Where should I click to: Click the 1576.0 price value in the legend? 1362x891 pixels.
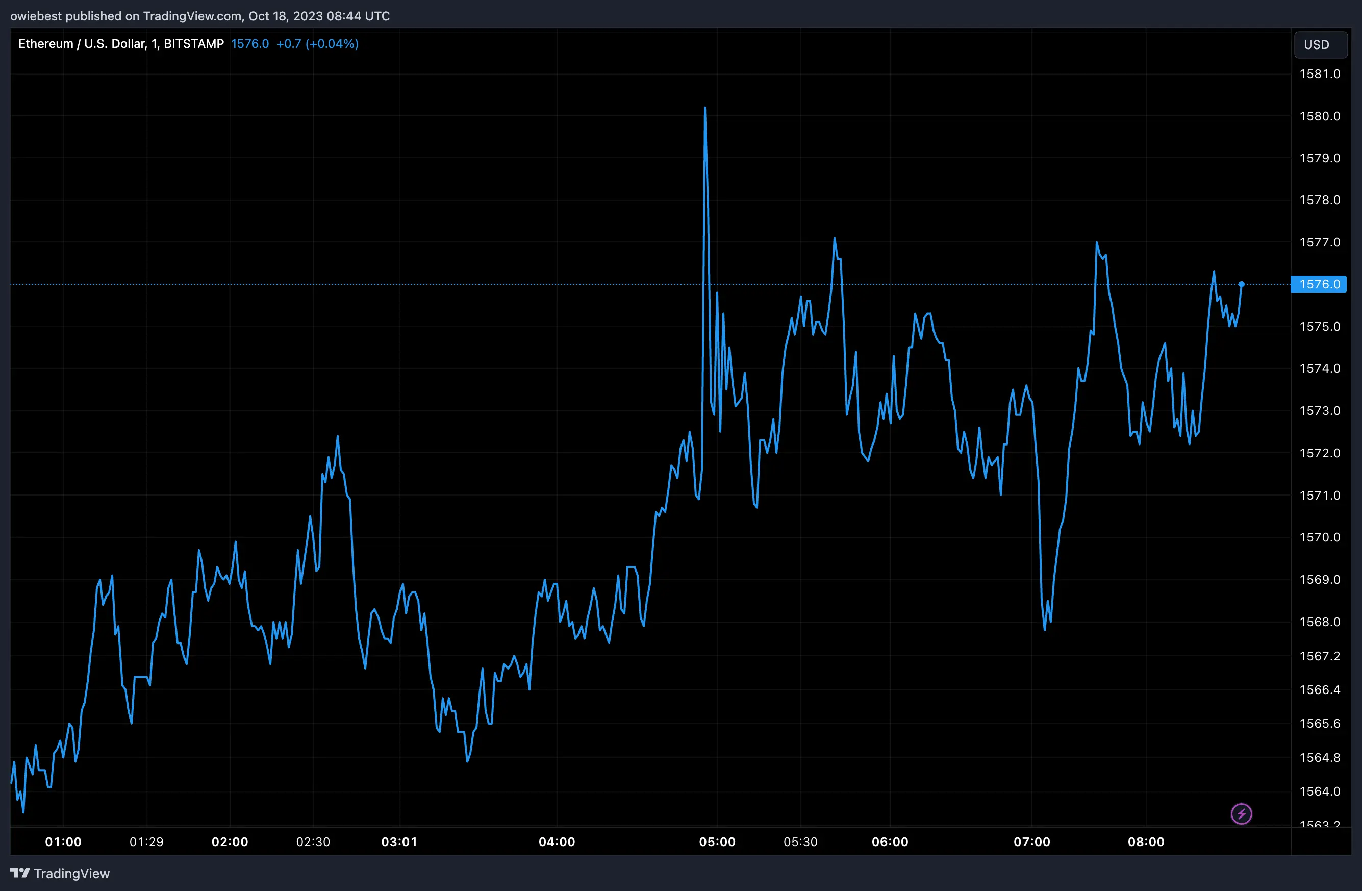point(250,43)
